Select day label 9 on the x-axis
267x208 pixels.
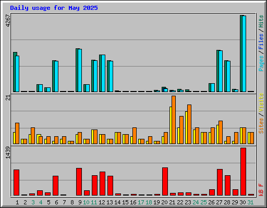click(80, 202)
